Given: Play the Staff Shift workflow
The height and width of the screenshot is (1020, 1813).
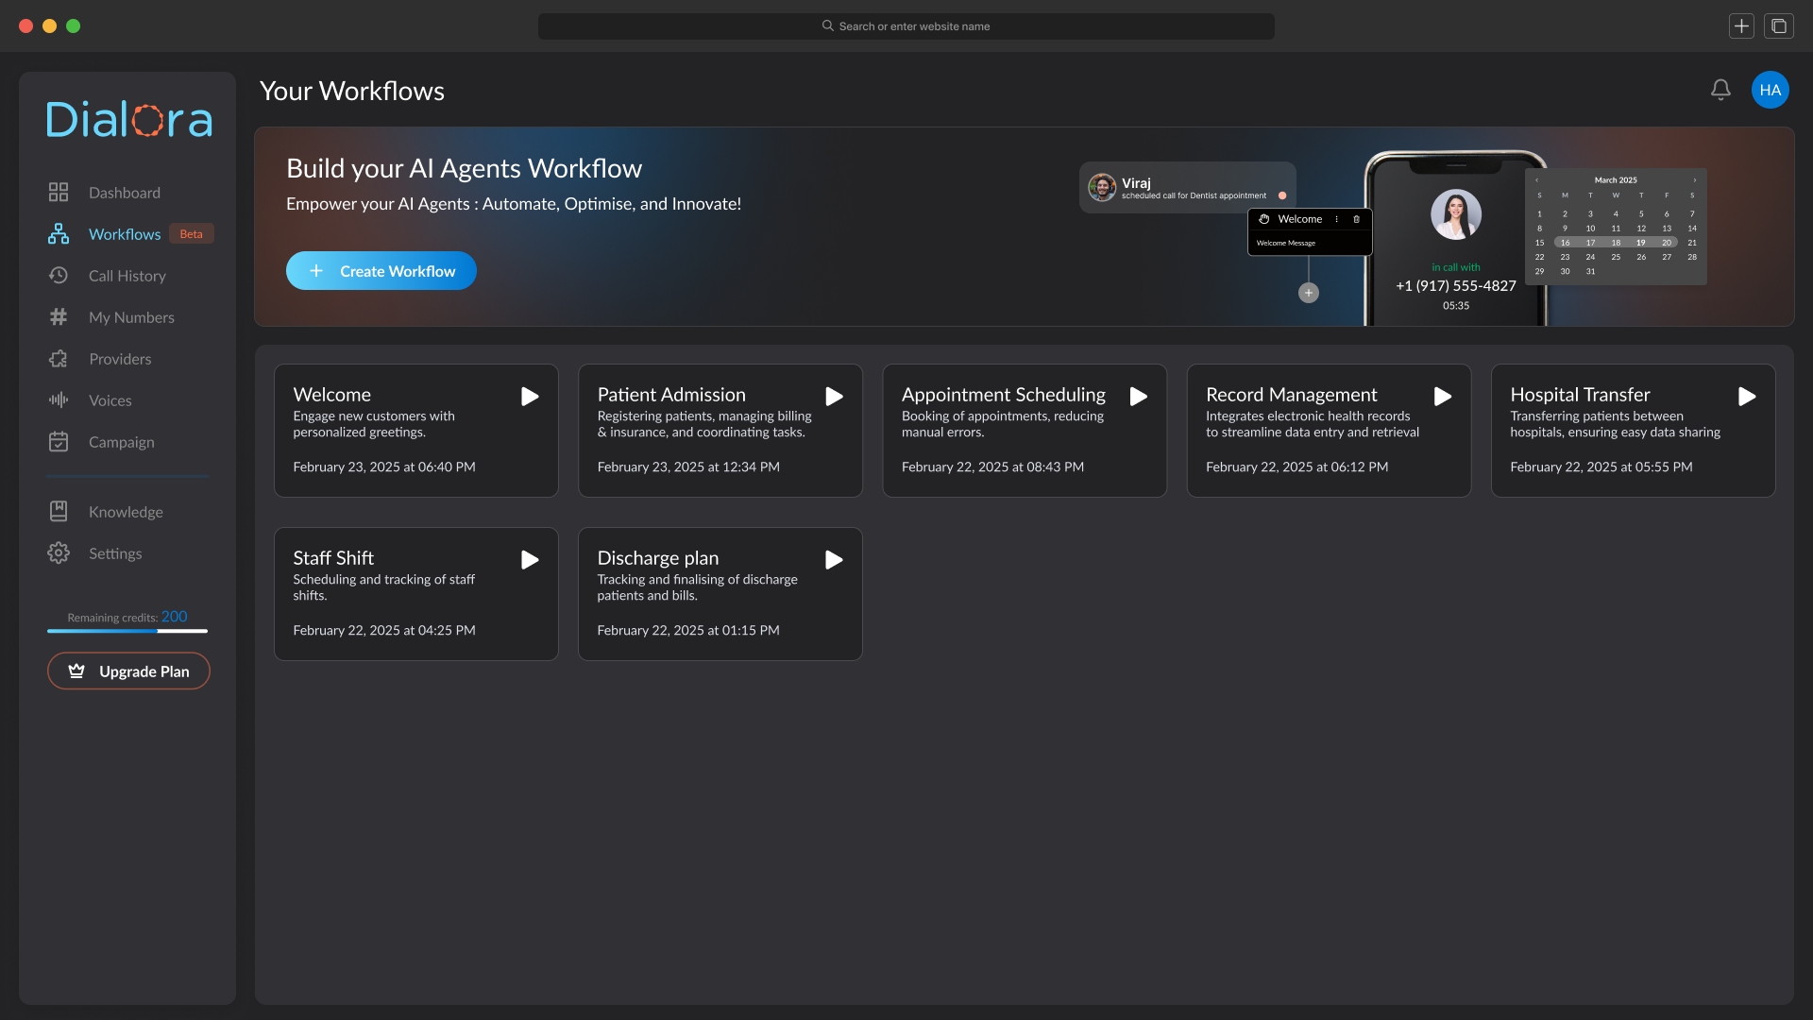Looking at the screenshot, I should 530,560.
